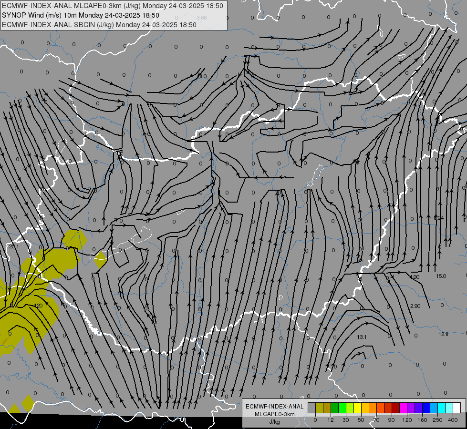Screen dimensions: 467x429
Task: Select the dark gold legend swatch
Action: point(327,408)
